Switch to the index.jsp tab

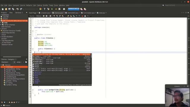click(x=102, y=13)
